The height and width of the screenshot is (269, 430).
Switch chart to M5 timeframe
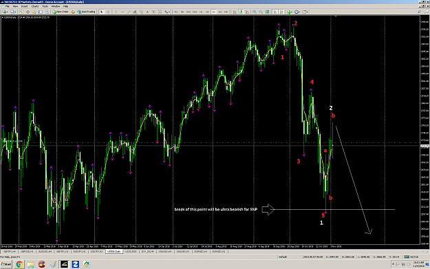point(182,12)
